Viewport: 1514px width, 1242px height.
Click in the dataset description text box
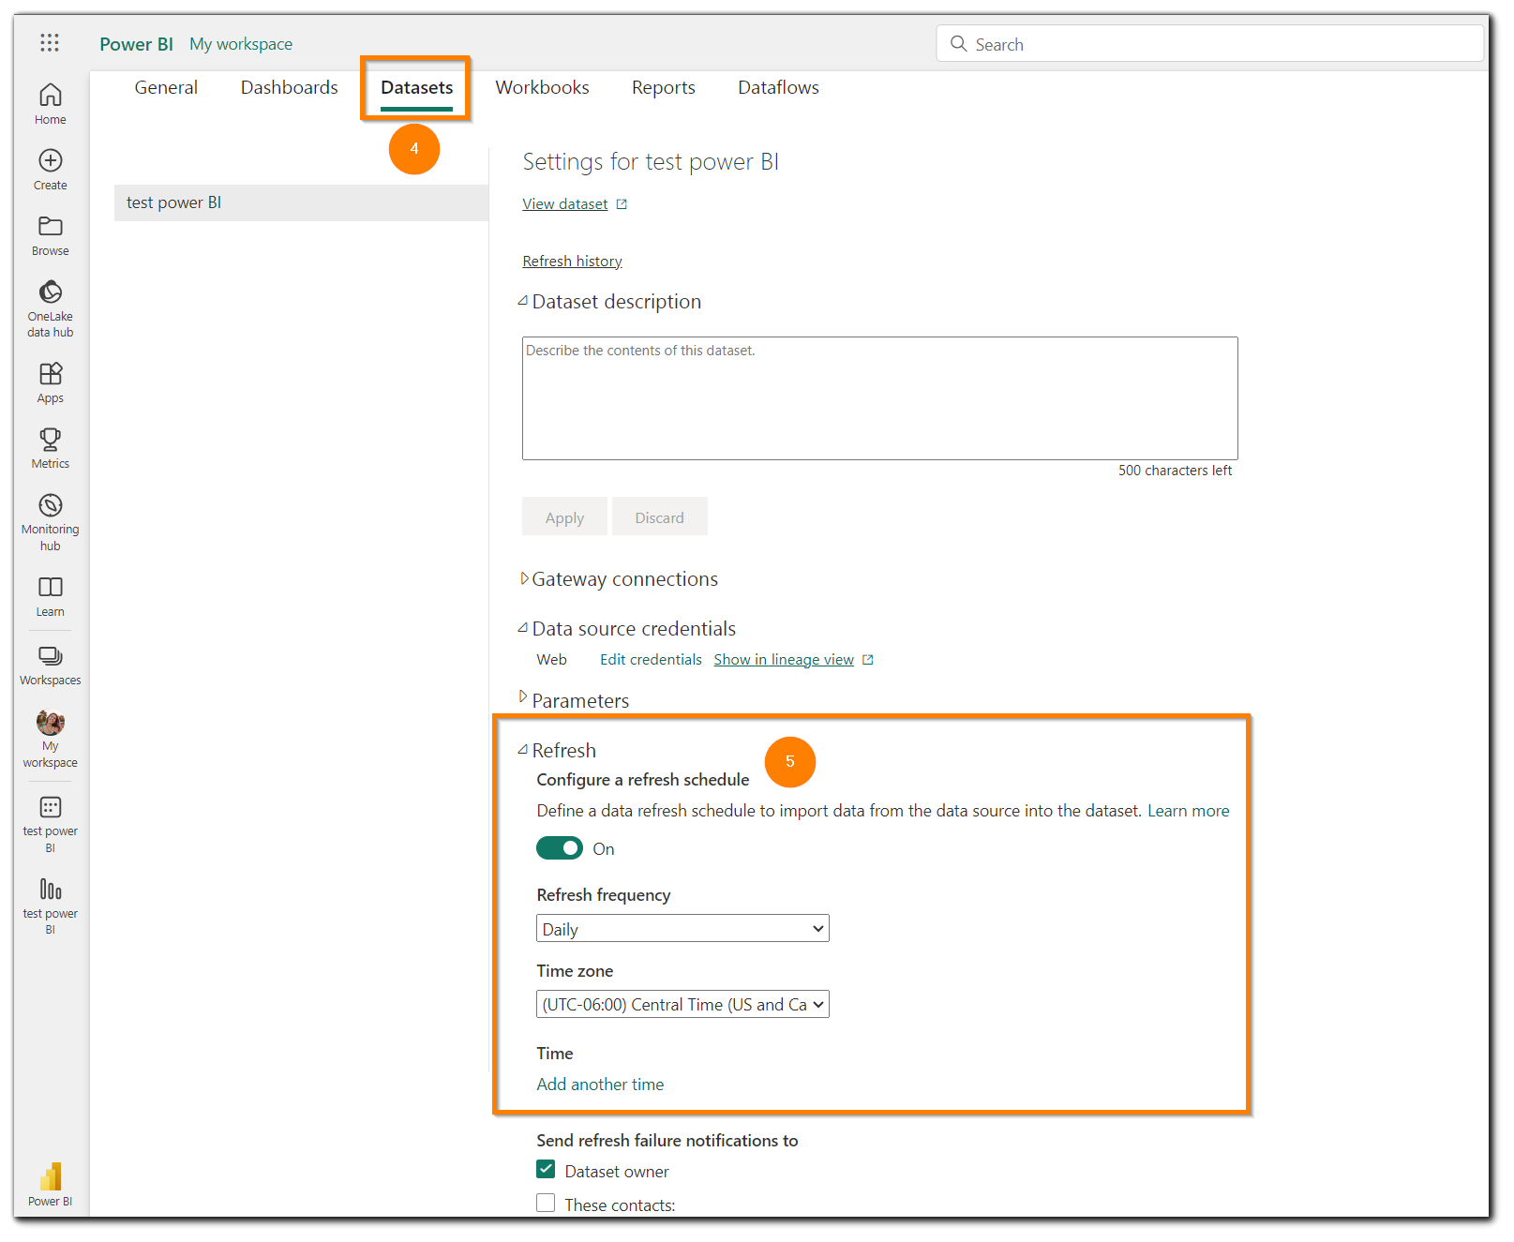point(880,398)
